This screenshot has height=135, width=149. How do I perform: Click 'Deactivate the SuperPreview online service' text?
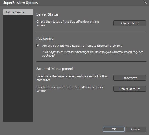click(x=72, y=78)
